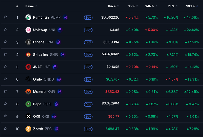Click the Zcash gold logo

[x=28, y=129]
